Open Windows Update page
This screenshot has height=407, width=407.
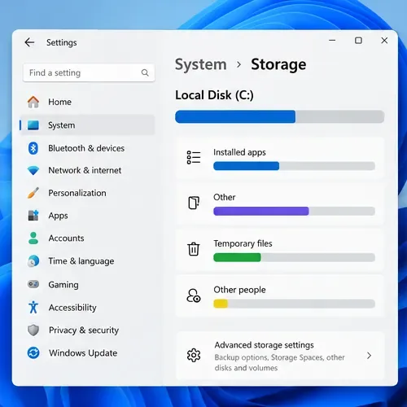[x=88, y=352]
